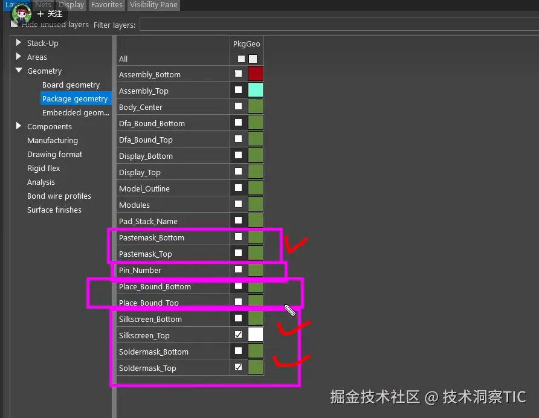Viewport: 539px width, 418px height.
Task: Enable the Display_Top checkbox
Action: click(x=238, y=172)
